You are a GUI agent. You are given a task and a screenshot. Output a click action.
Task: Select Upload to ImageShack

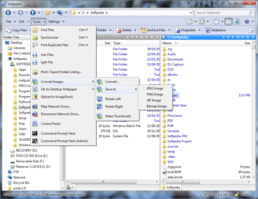coord(64,97)
